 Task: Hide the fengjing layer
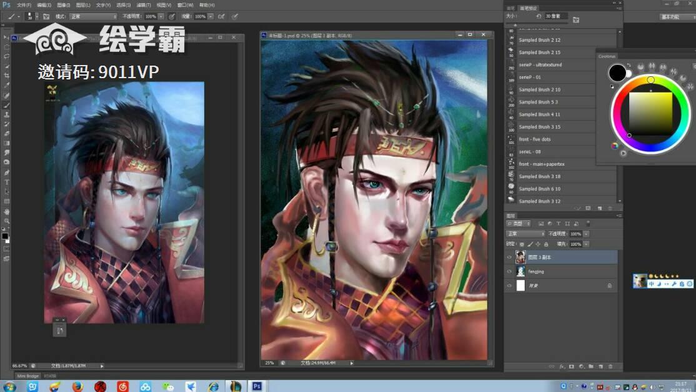tap(509, 271)
